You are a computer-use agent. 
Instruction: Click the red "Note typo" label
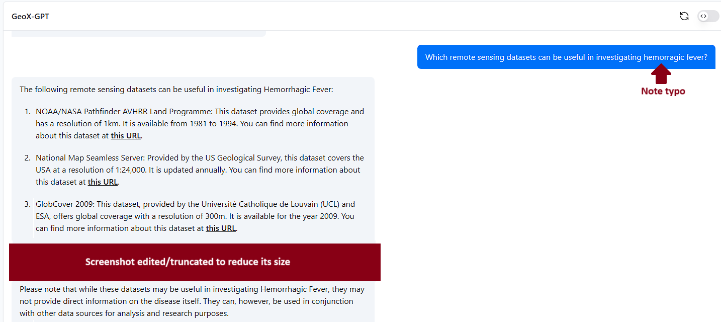[663, 91]
